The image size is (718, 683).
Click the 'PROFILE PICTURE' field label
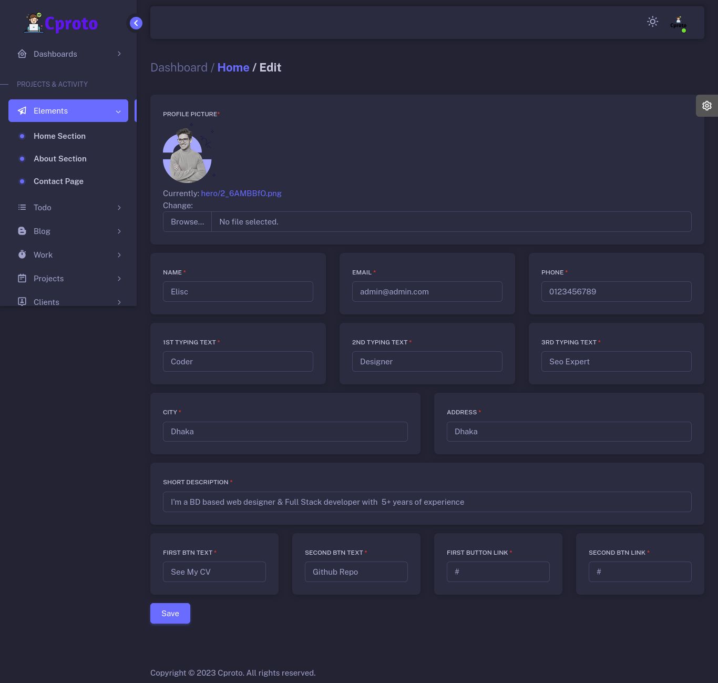tap(190, 114)
